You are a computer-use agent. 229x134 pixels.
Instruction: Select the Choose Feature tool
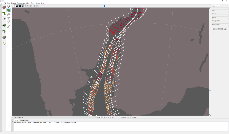pyautogui.click(x=8, y=10)
